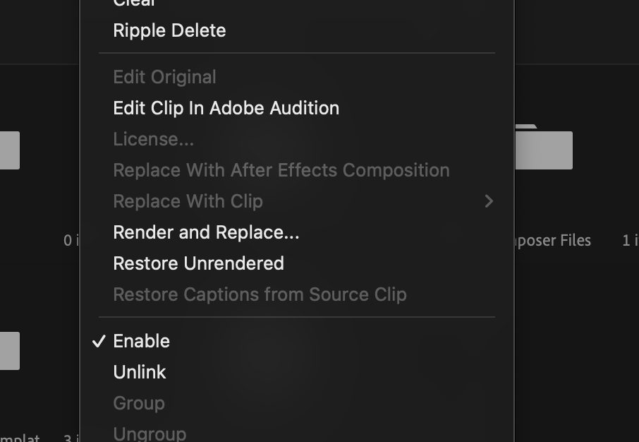Click the grayed License menu entry
The width and height of the screenshot is (639, 442).
[x=153, y=139]
